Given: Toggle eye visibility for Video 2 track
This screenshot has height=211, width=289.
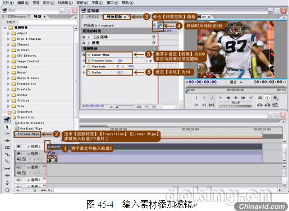Looking at the screenshot, I should (x=19, y=146).
